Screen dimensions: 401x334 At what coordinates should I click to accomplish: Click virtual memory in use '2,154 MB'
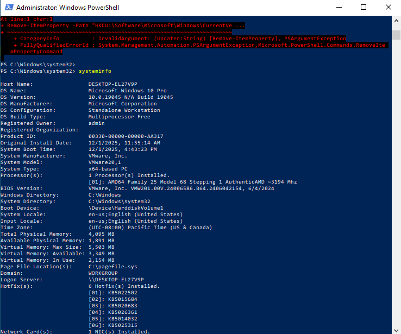tap(102, 260)
